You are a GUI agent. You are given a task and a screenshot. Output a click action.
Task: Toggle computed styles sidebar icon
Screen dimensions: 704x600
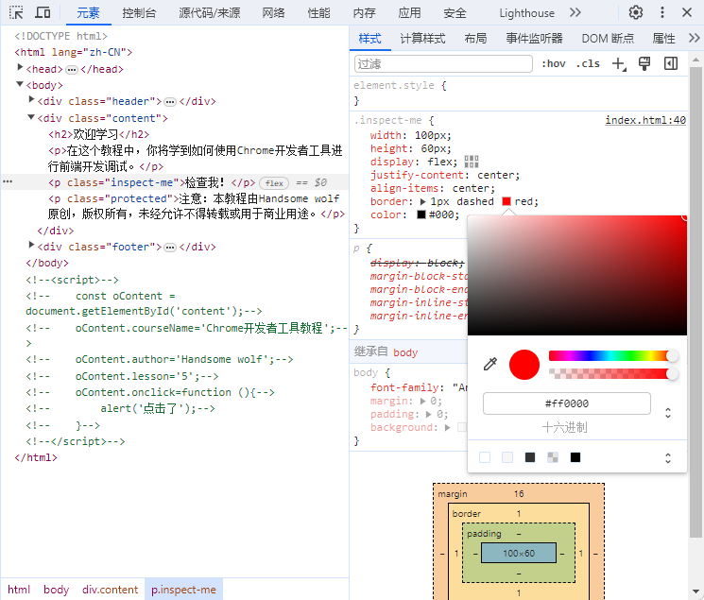[x=671, y=63]
